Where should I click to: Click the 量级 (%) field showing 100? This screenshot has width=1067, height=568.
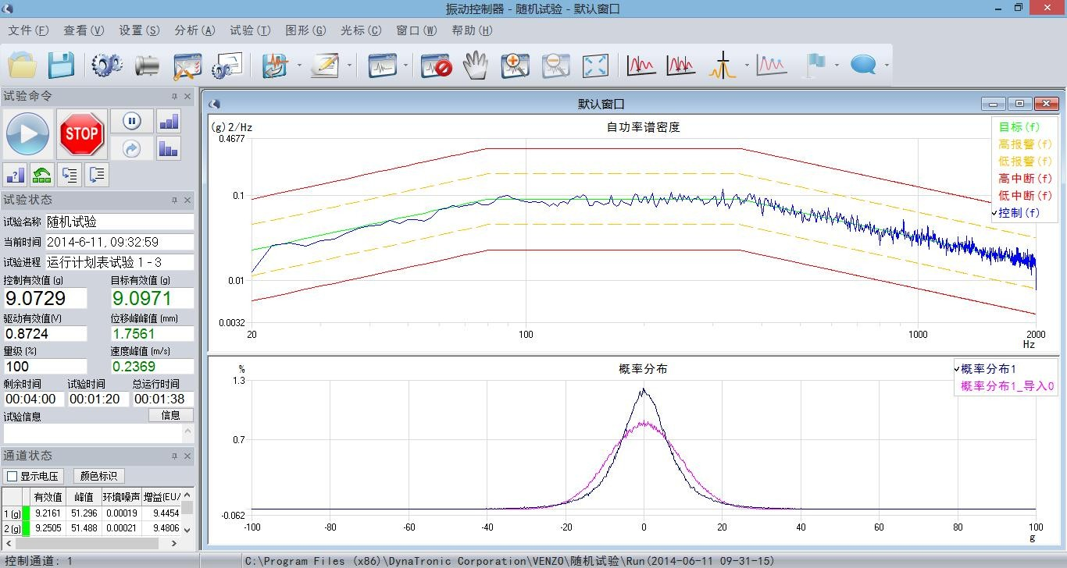pyautogui.click(x=45, y=367)
